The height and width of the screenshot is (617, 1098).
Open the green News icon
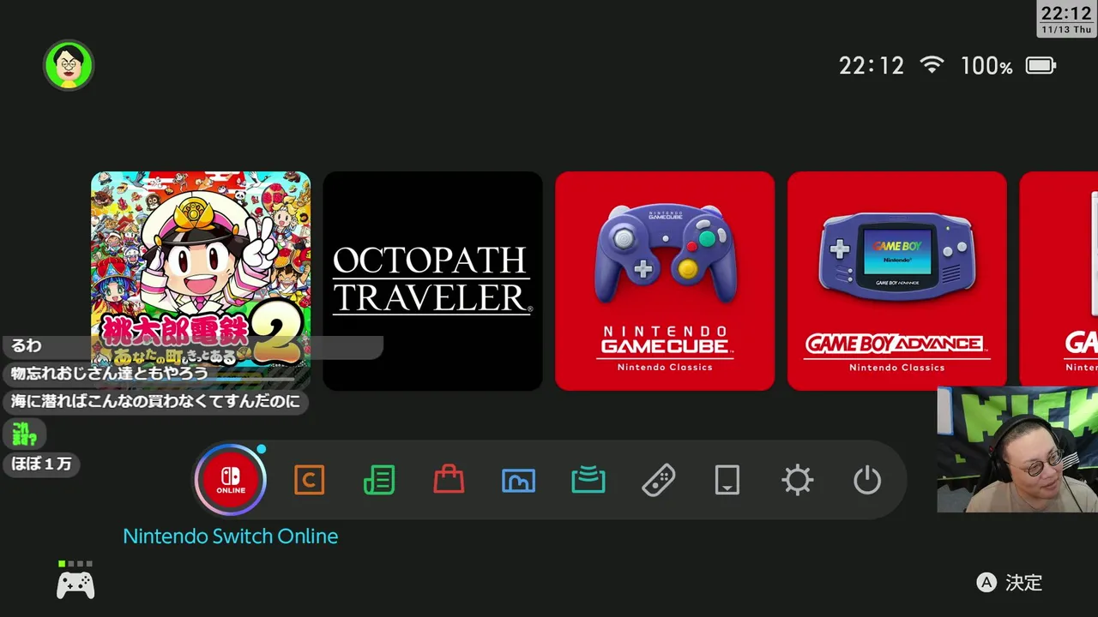point(379,480)
